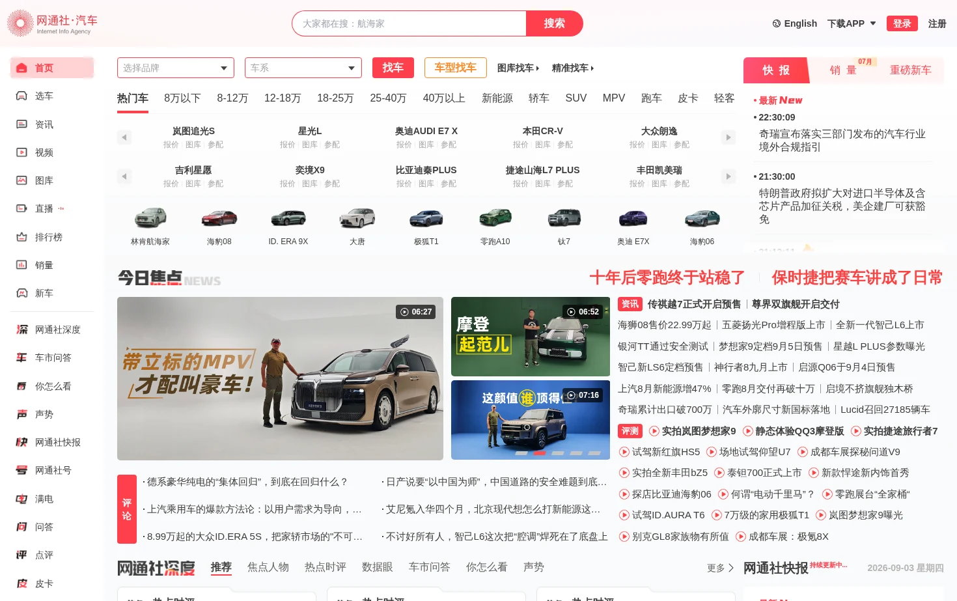Click 报价 under 星光L
Screen dimensions: 957x601
(x=288, y=145)
